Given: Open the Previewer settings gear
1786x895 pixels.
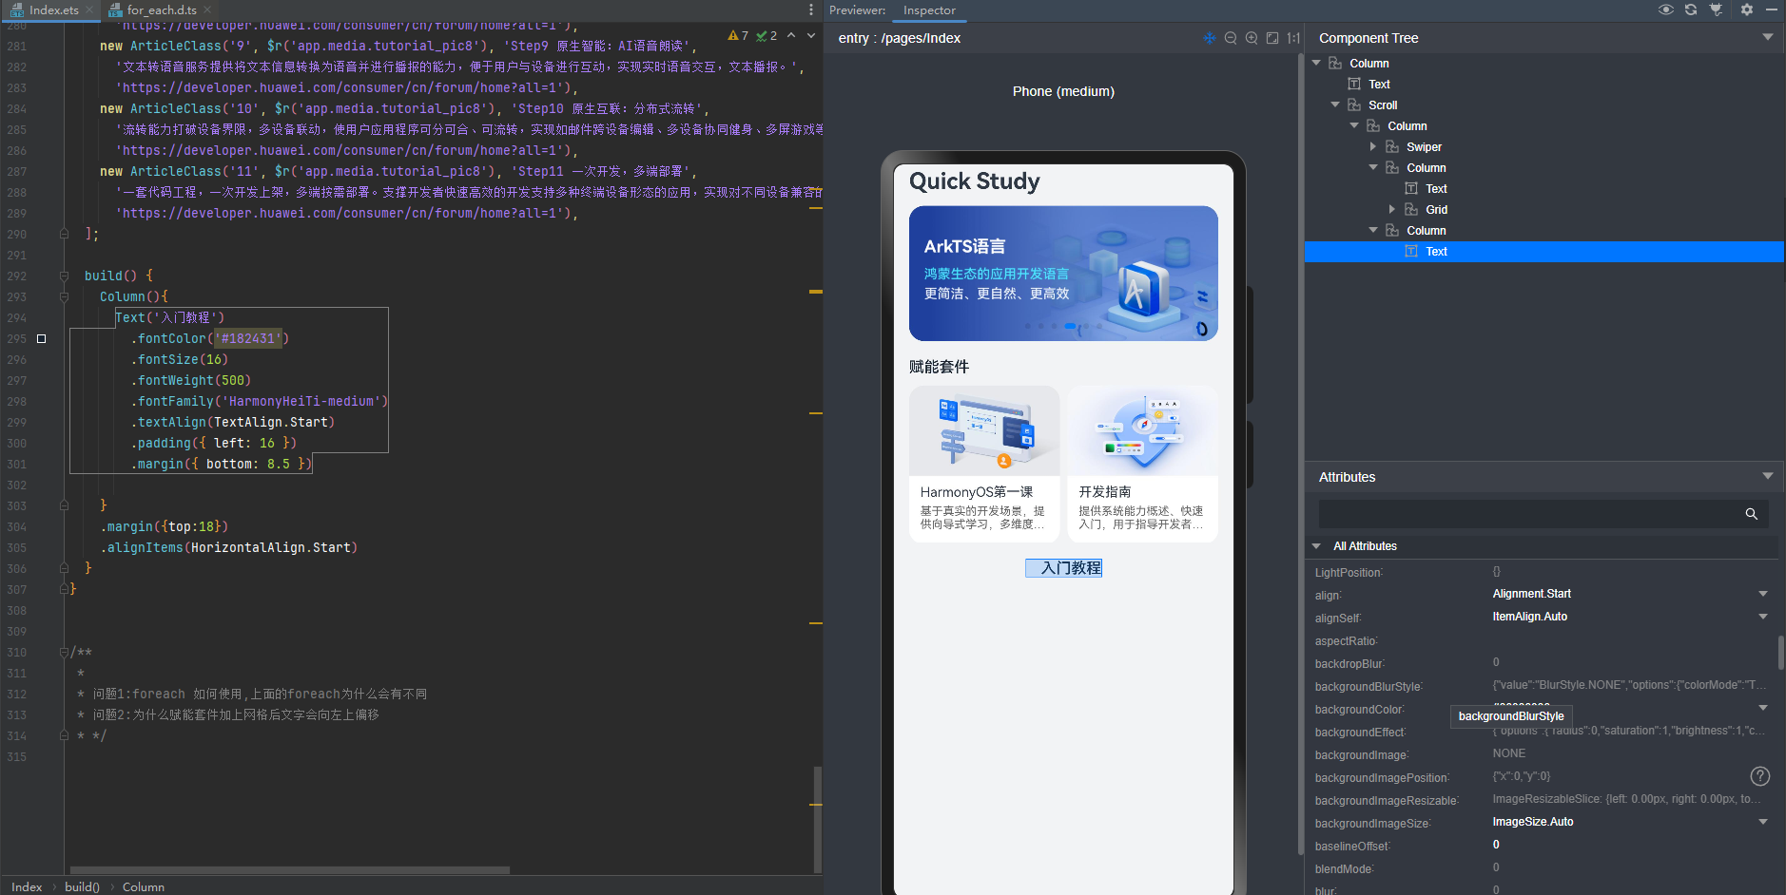Looking at the screenshot, I should pos(1747,10).
